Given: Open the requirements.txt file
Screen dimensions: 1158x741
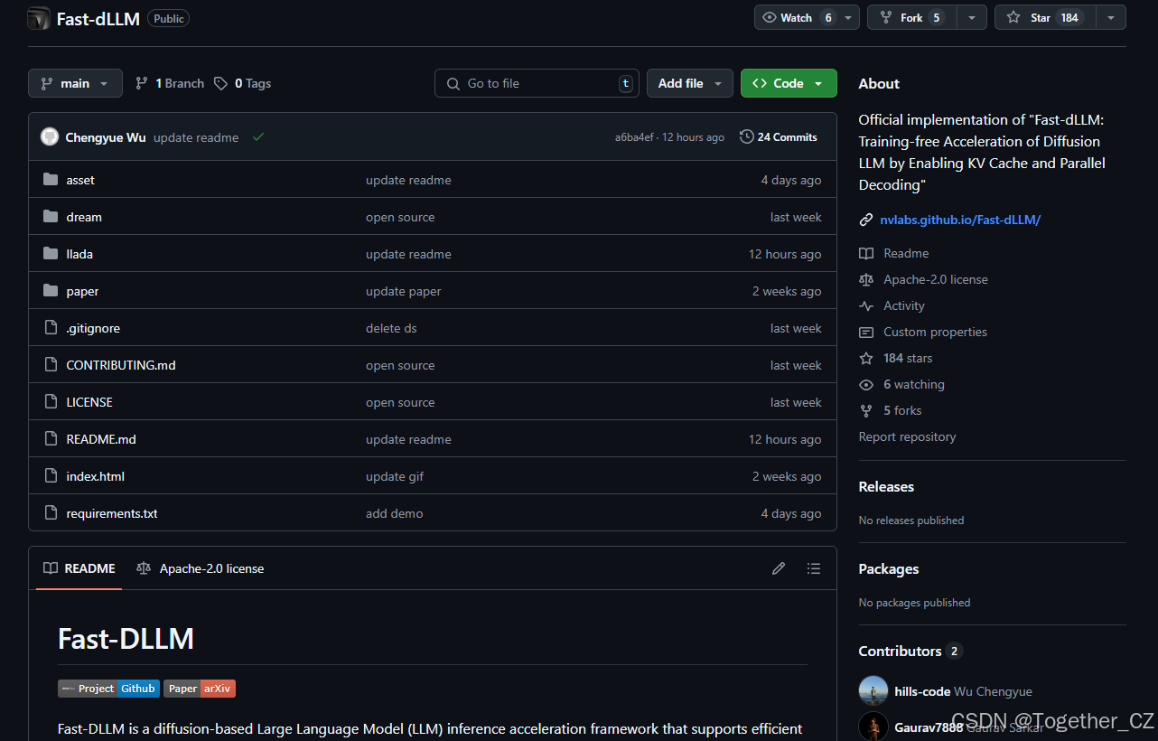Looking at the screenshot, I should [112, 513].
